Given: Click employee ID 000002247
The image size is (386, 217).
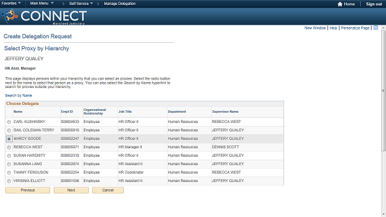Looking at the screenshot, I should (70, 139).
